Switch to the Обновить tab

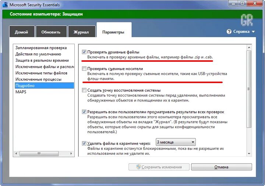(51, 31)
